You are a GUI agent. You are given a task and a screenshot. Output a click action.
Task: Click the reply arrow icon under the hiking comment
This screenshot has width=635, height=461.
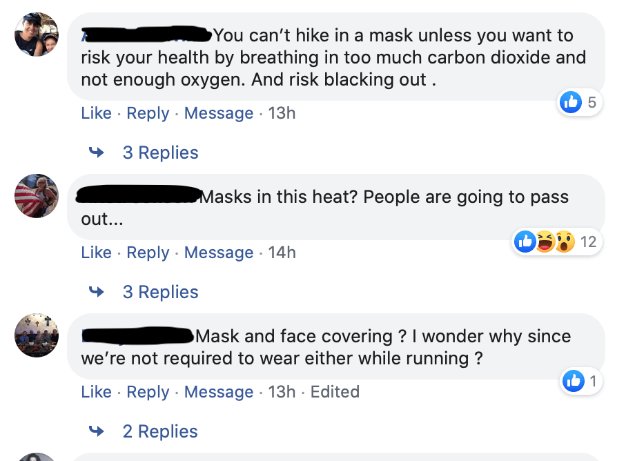pos(97,153)
